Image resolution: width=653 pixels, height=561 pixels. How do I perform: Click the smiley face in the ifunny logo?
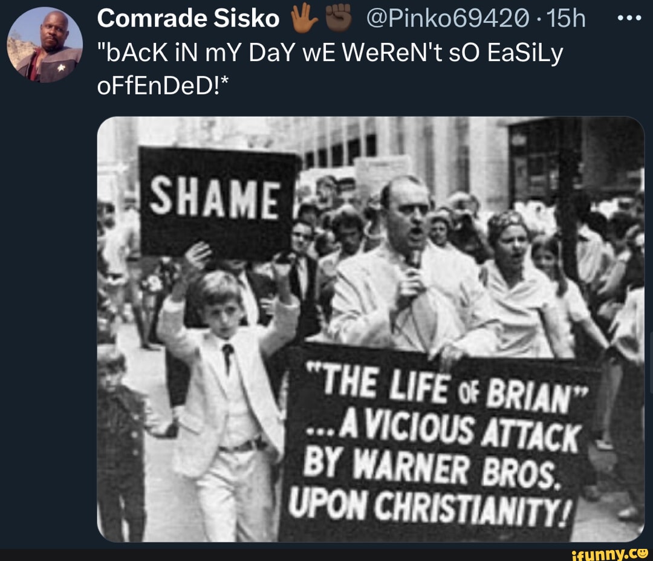[x=643, y=553]
